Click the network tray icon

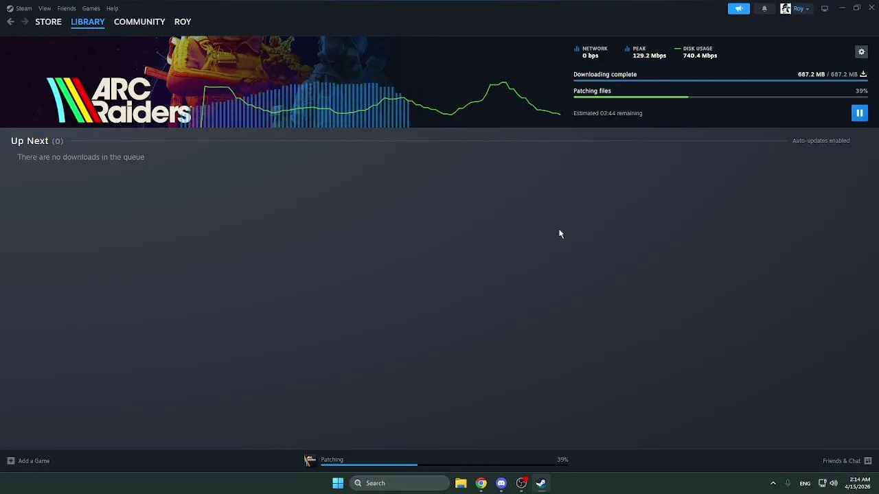coord(822,483)
